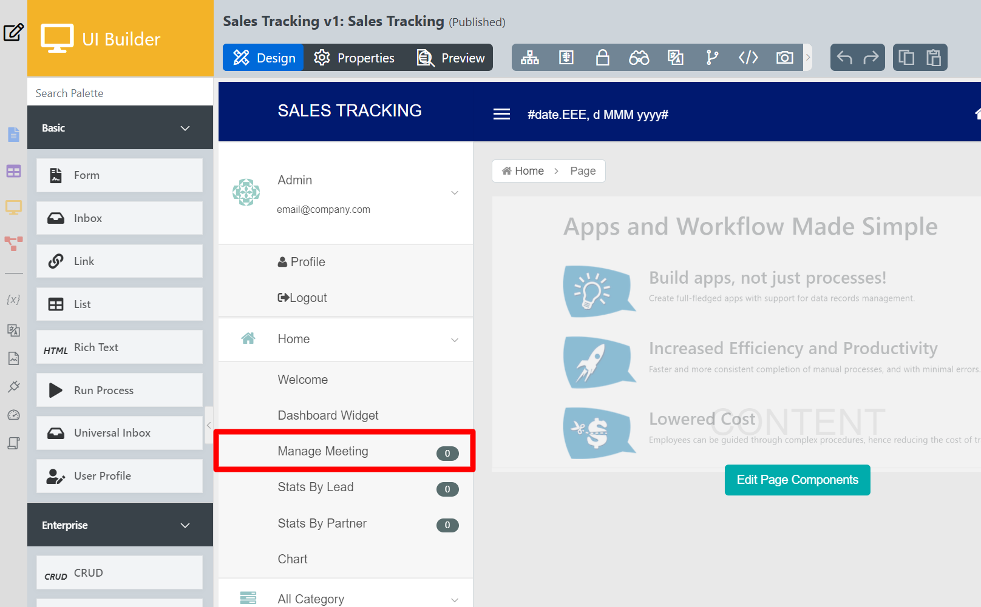Click the lock permission icon
The height and width of the screenshot is (607, 981).
click(602, 58)
